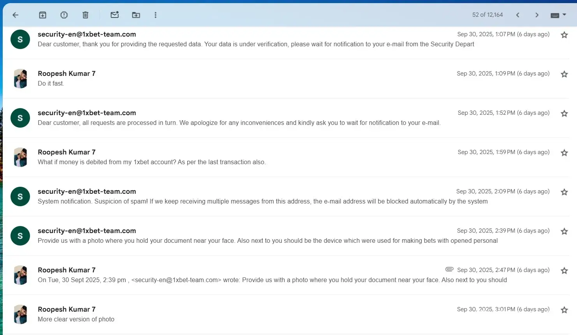Open the 'What if money is debited' message
Screen dimensions: 577x335
[x=151, y=162]
